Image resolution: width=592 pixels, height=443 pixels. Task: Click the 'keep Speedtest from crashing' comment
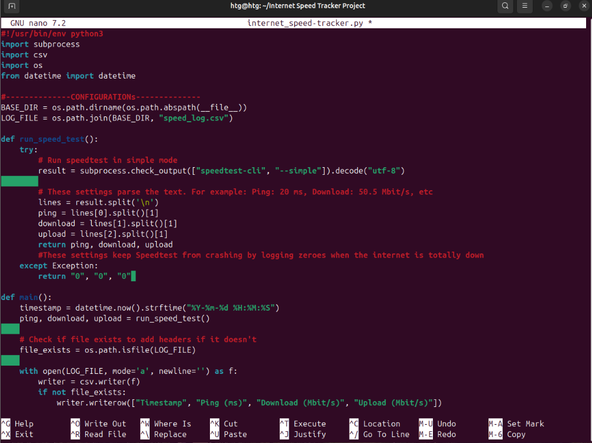tap(261, 255)
